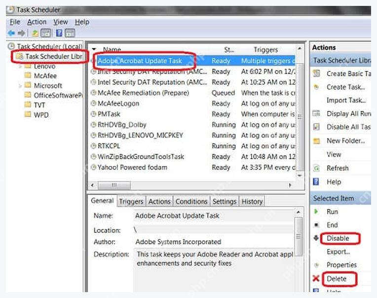
Task: Select the General tab
Action: [x=102, y=200]
